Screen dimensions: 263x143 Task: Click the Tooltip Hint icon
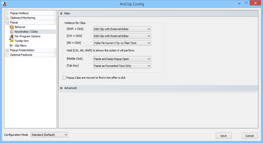(x=12, y=41)
